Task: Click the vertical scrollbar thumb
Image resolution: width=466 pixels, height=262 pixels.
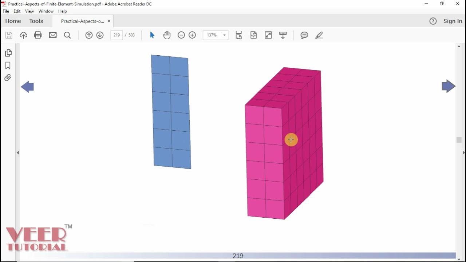Action: click(459, 140)
